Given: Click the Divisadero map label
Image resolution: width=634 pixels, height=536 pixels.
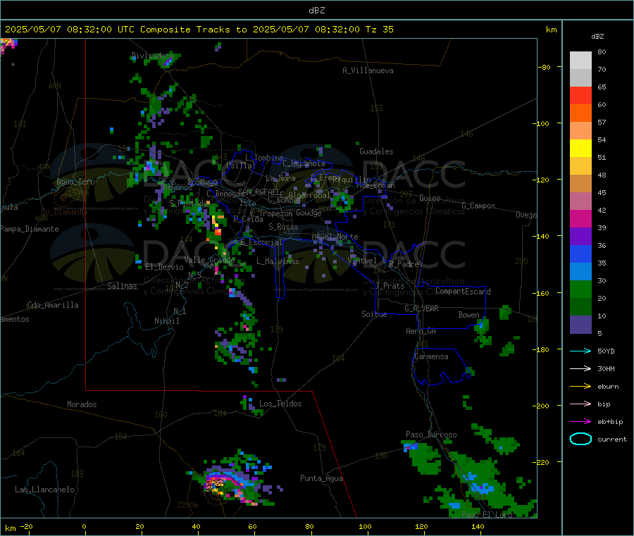Looking at the screenshot, I should (x=152, y=56).
